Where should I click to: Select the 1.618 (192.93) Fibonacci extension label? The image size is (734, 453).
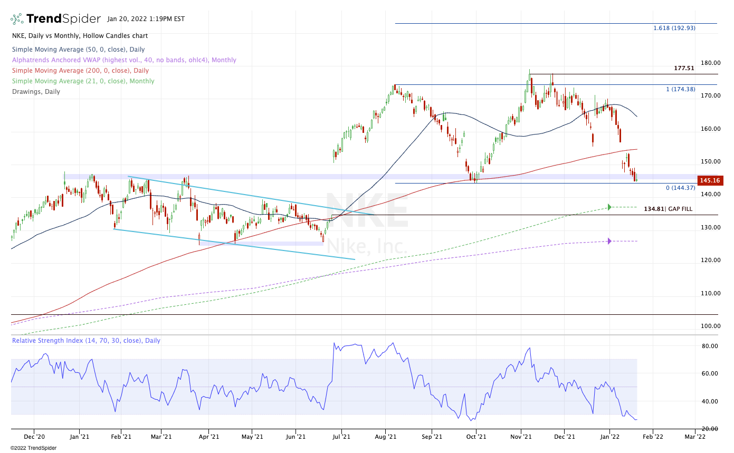tap(674, 28)
